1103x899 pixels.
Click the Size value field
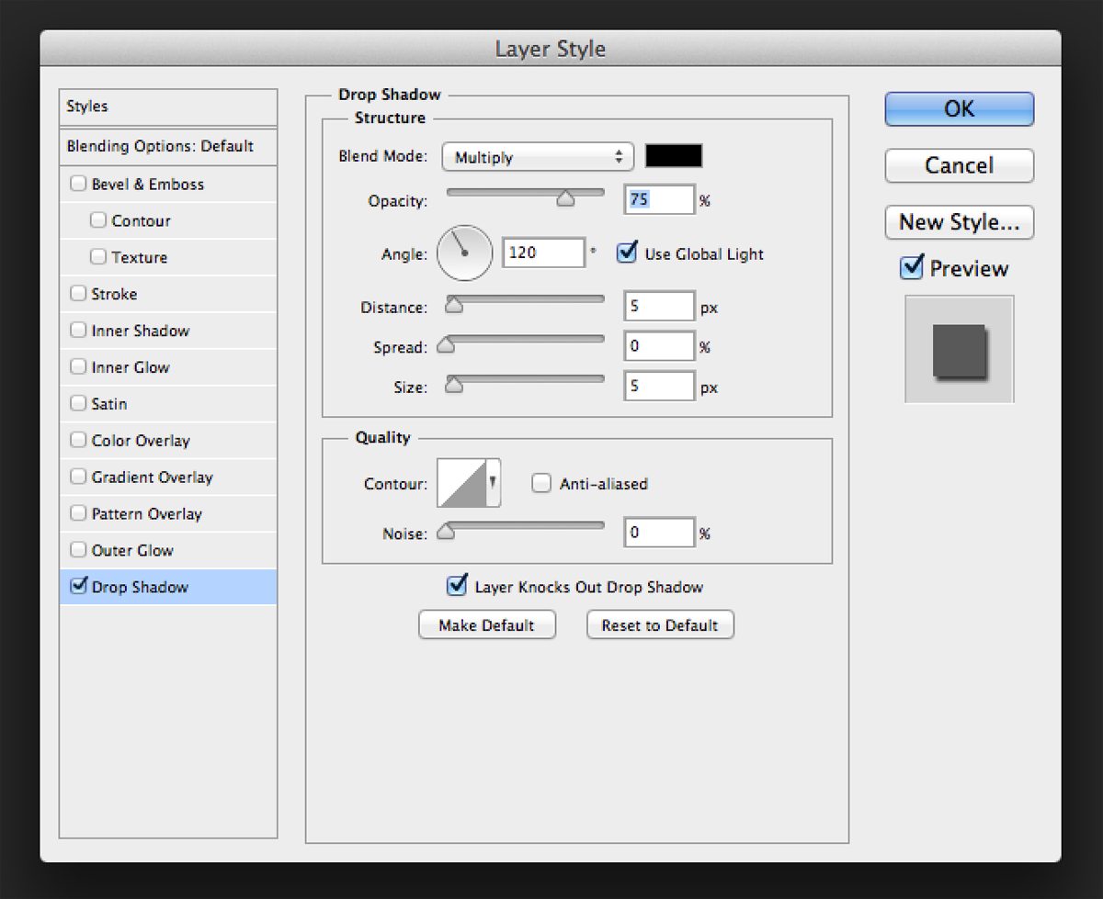(x=659, y=387)
